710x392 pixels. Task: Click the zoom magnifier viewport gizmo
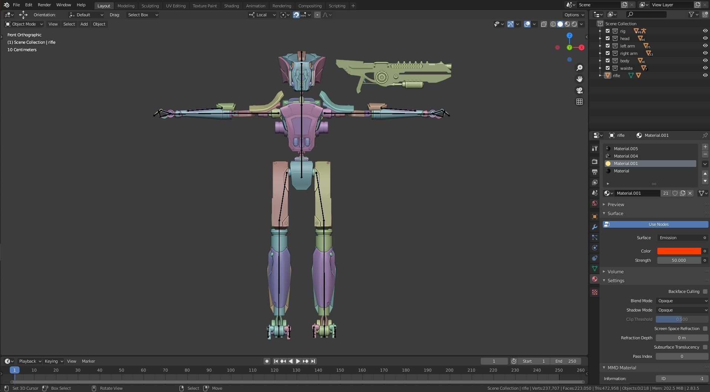(579, 68)
